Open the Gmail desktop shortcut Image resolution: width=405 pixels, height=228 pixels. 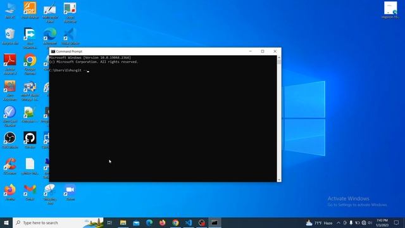tap(30, 192)
